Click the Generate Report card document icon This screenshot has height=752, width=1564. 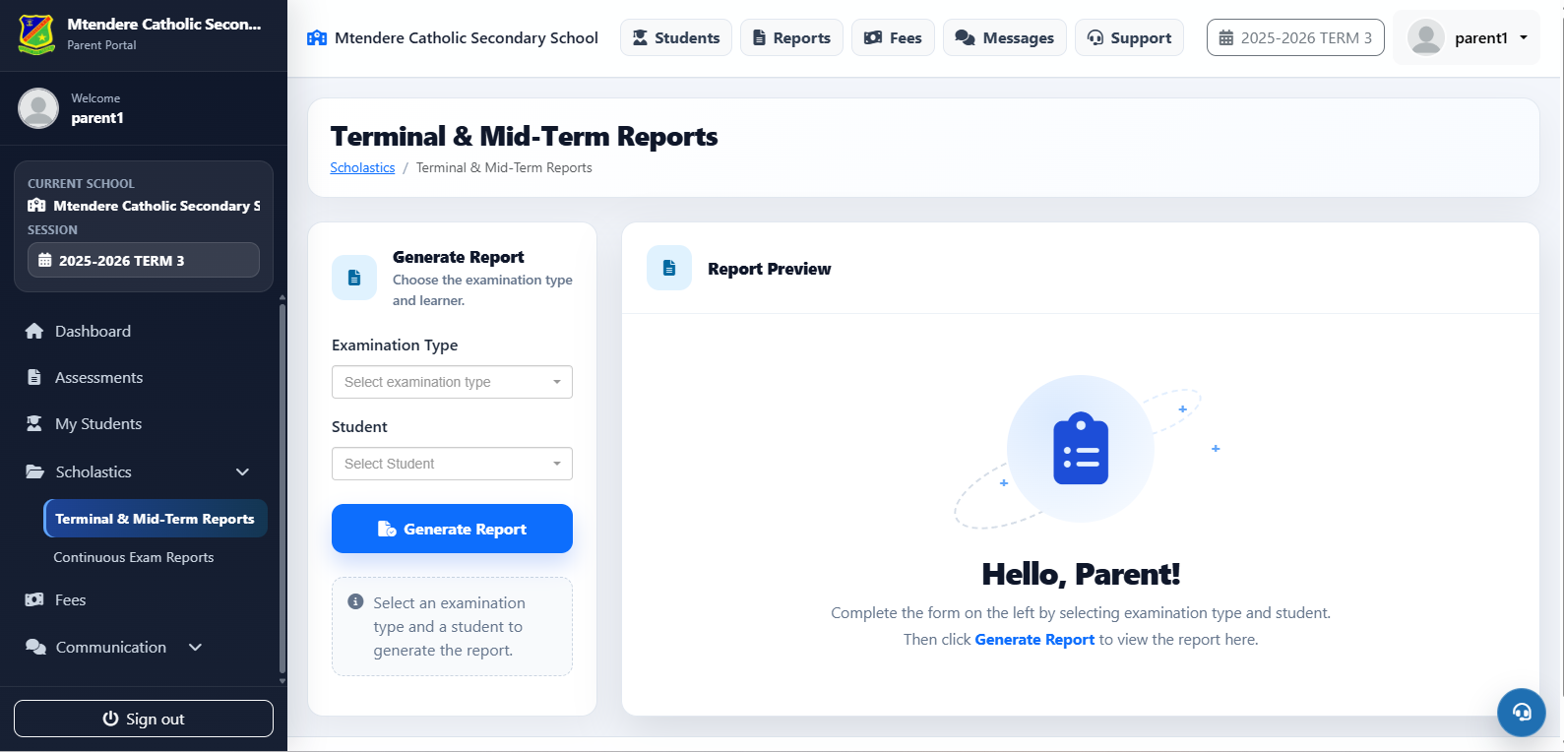(x=354, y=278)
